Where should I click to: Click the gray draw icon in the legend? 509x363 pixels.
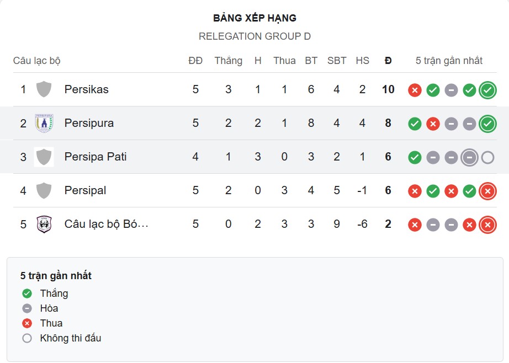click(26, 308)
